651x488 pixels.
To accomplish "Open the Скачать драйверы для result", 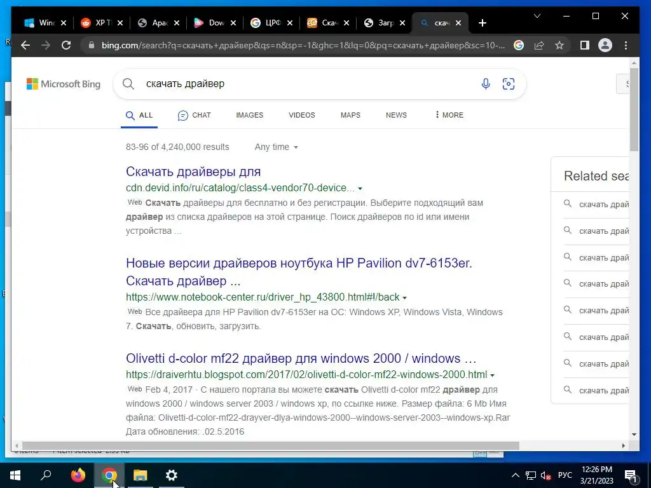I will 193,172.
